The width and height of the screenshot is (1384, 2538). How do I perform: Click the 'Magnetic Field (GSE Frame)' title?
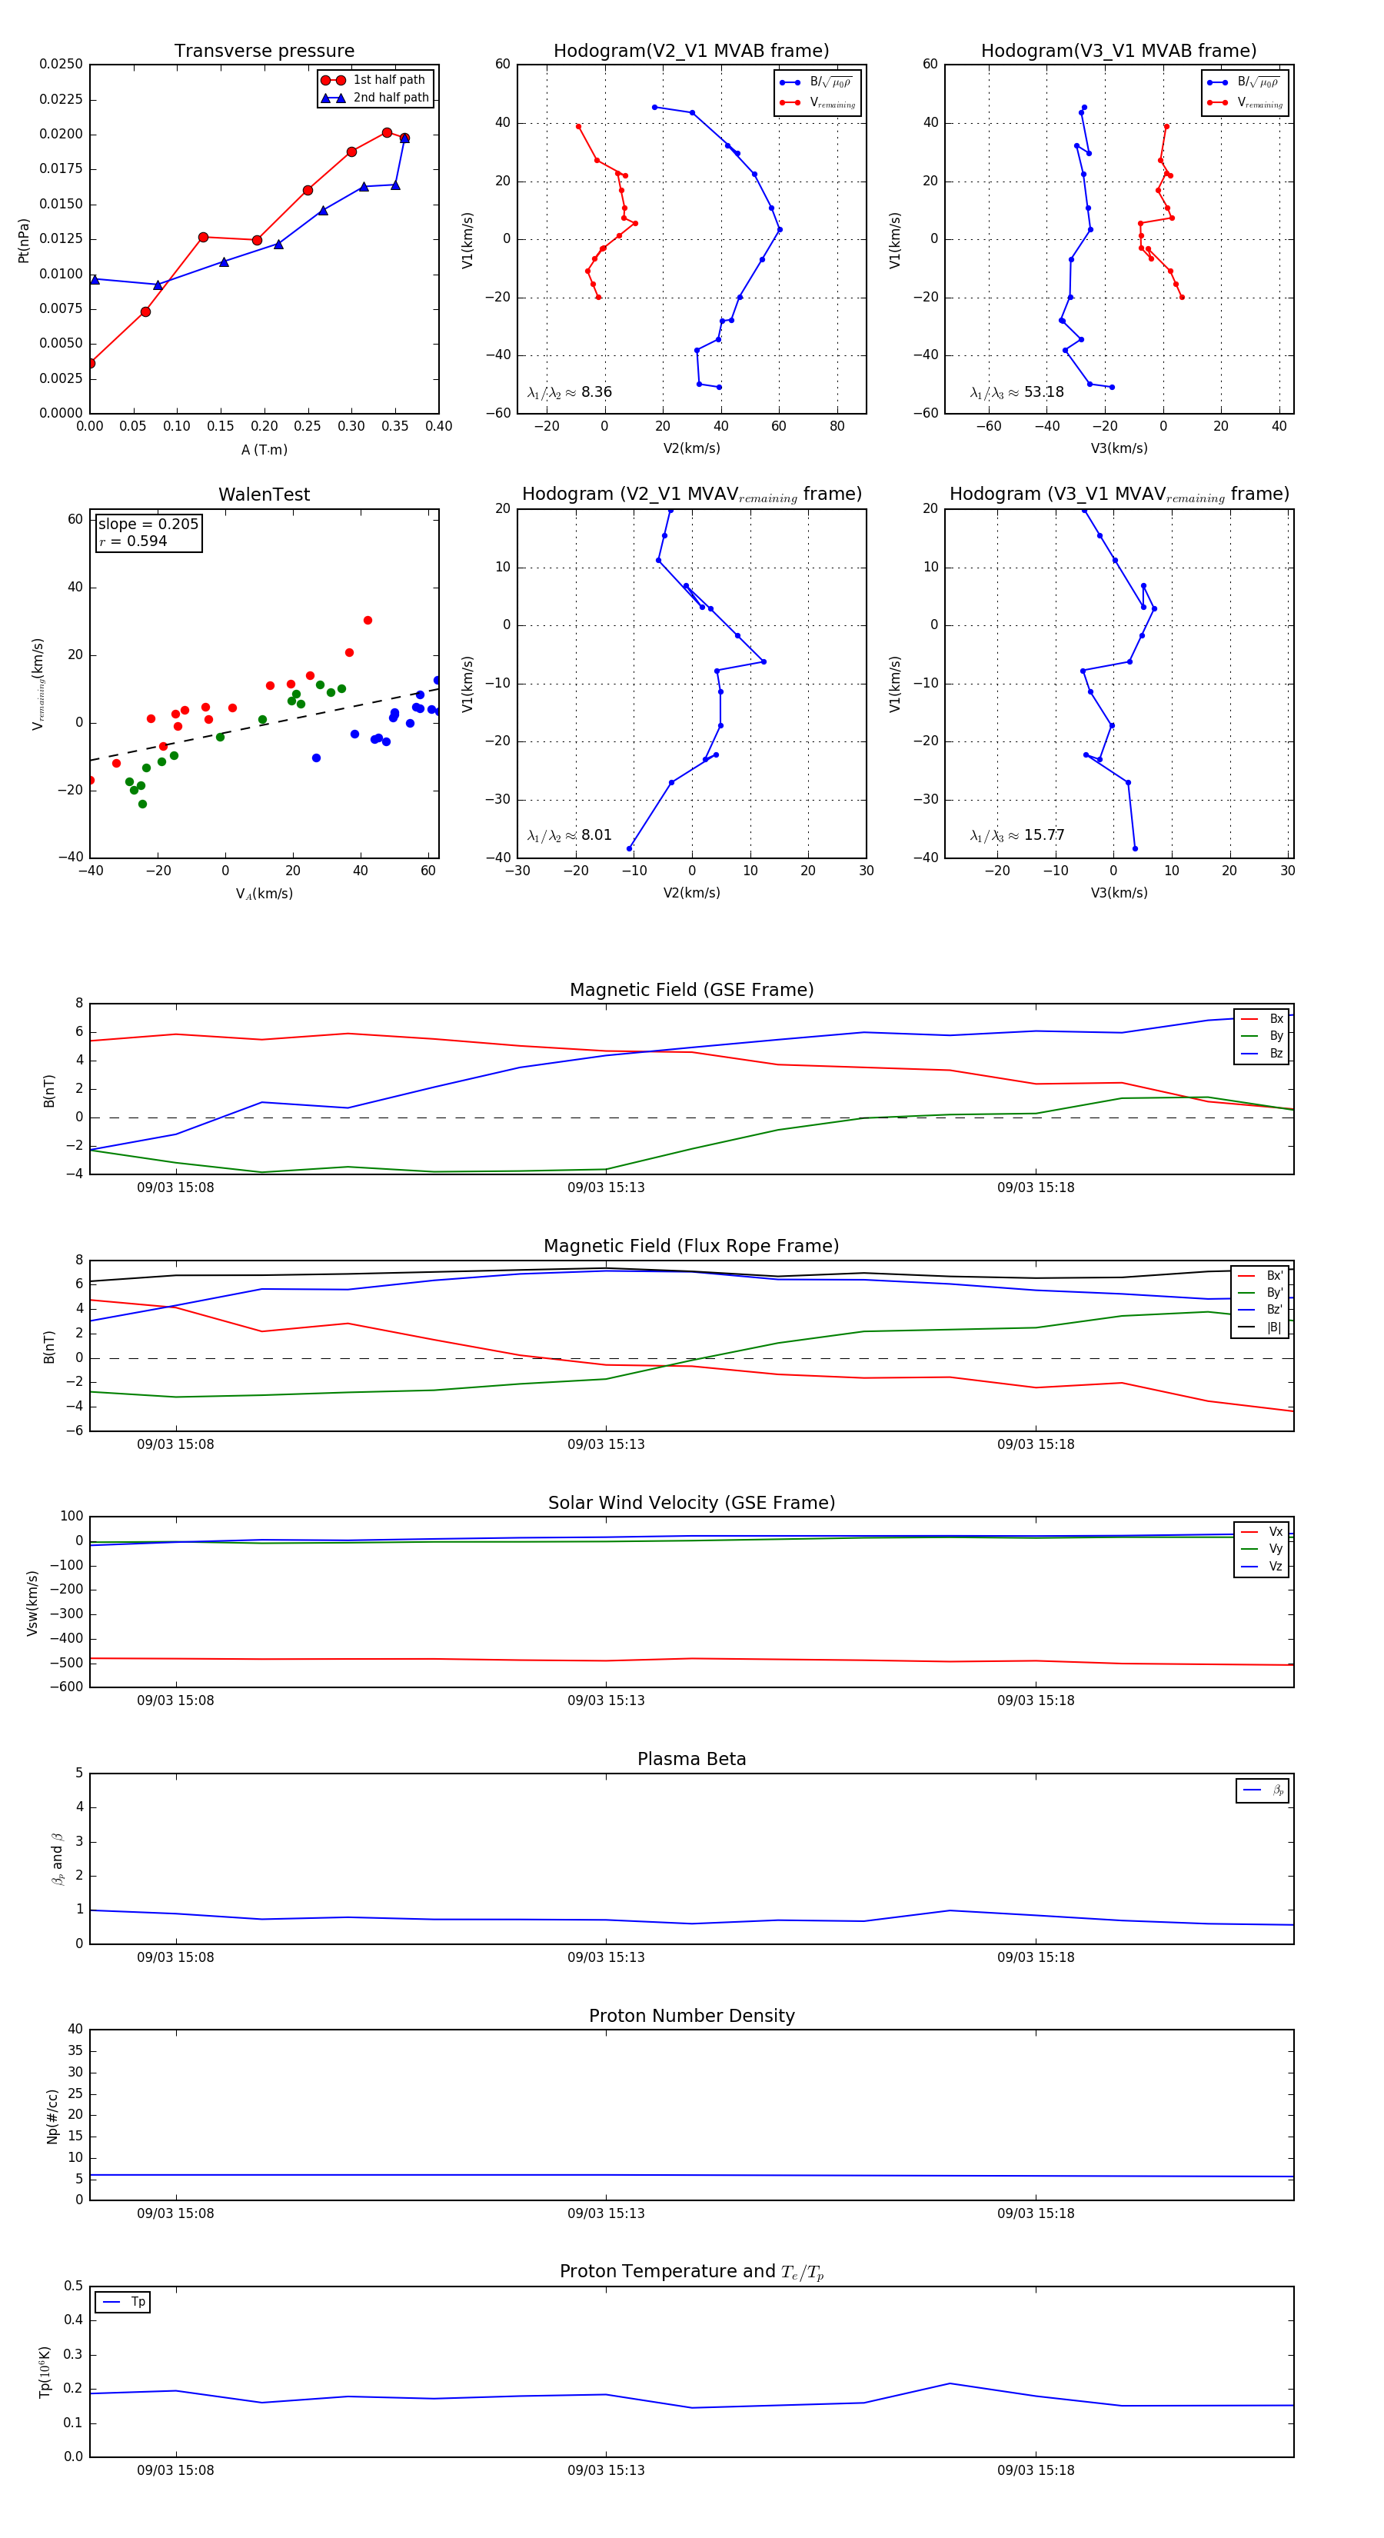(691, 990)
